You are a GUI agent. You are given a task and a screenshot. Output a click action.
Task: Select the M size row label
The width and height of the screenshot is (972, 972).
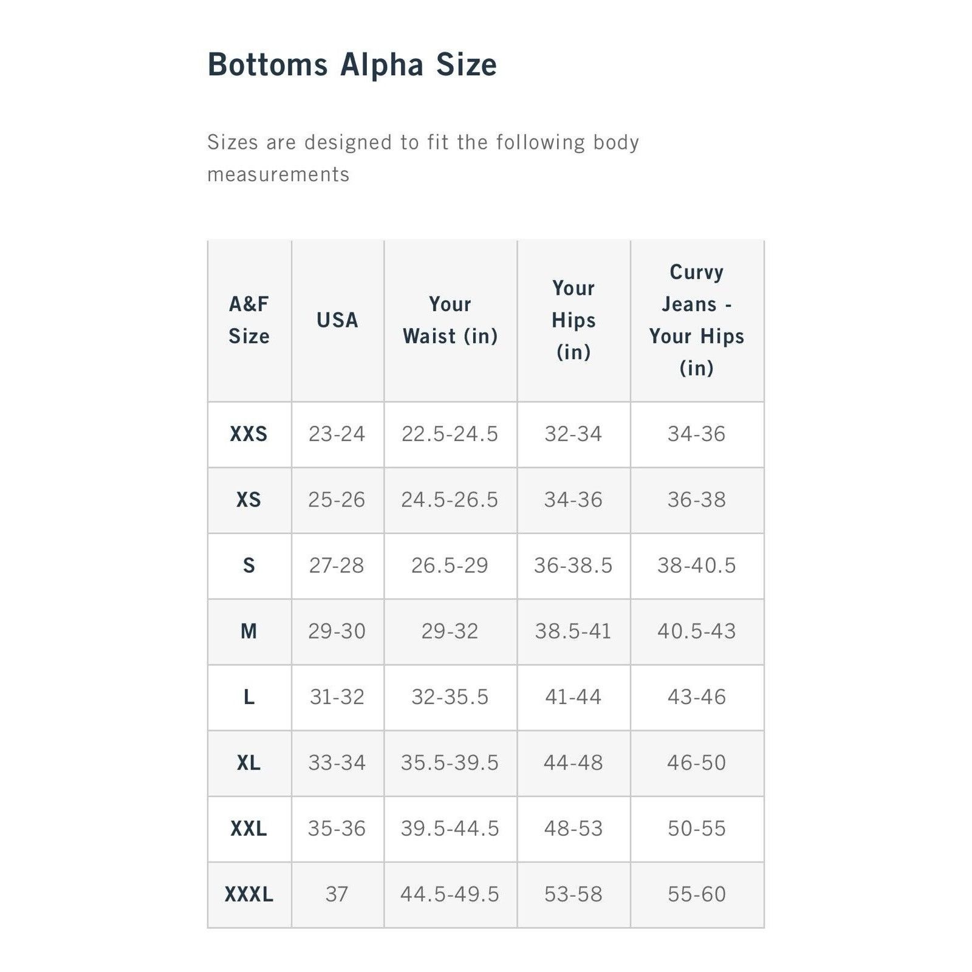point(249,631)
